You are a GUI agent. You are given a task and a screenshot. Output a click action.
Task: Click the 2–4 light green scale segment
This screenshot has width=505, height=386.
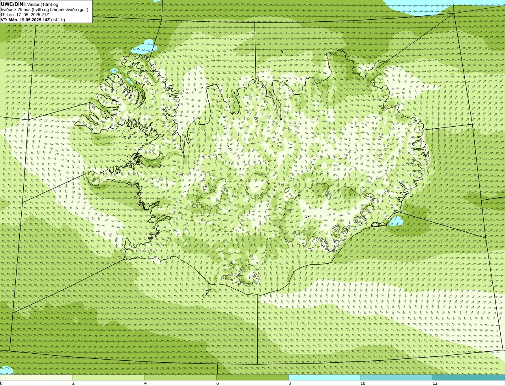tap(108, 377)
